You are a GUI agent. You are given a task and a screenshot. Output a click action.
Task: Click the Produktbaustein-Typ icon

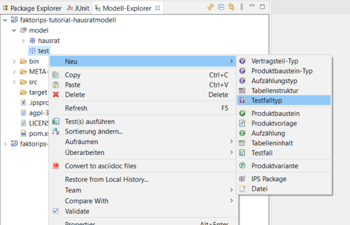(243, 71)
